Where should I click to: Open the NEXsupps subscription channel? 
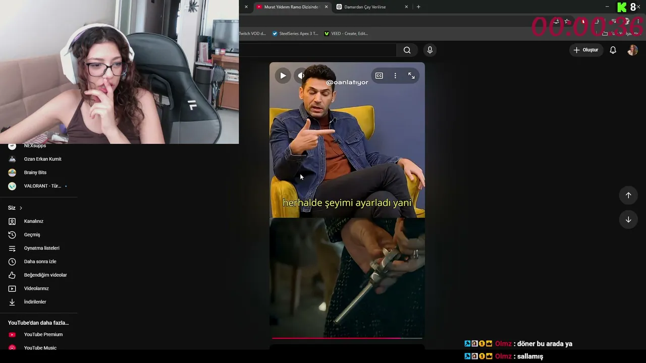(35, 146)
